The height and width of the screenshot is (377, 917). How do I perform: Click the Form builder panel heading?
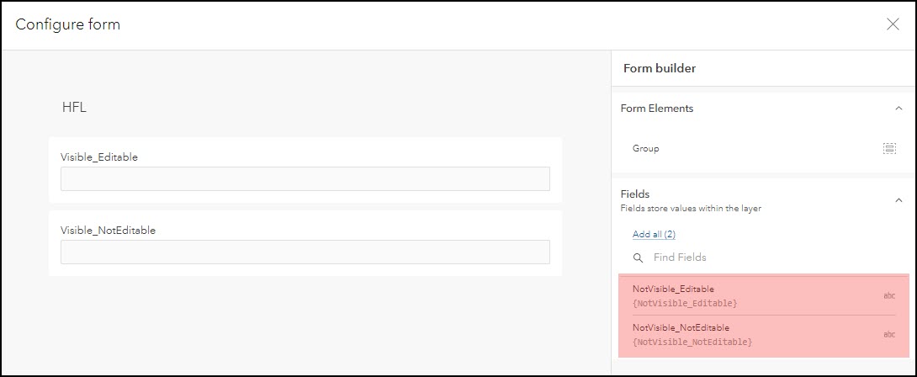click(659, 68)
